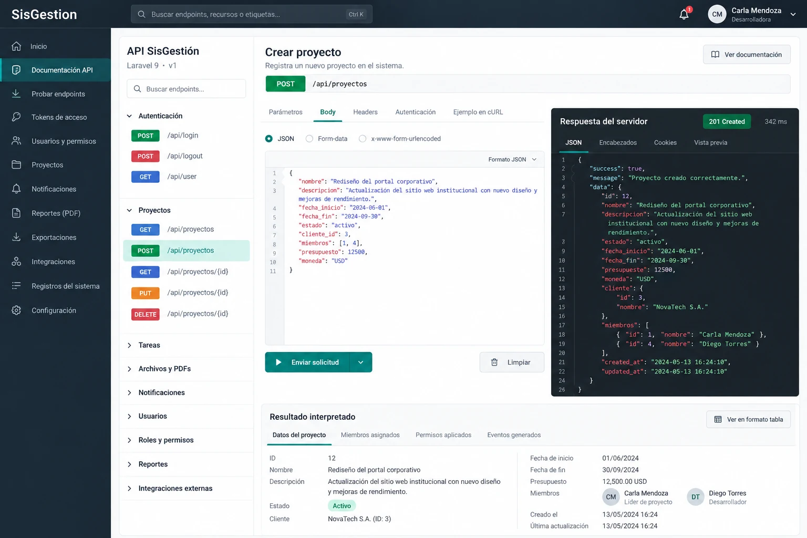Click the Tokens de acceso key icon
The width and height of the screenshot is (807, 538).
click(16, 117)
